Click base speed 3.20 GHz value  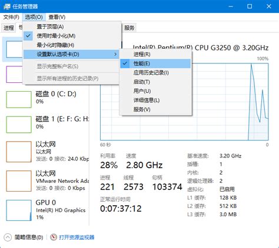point(230,156)
